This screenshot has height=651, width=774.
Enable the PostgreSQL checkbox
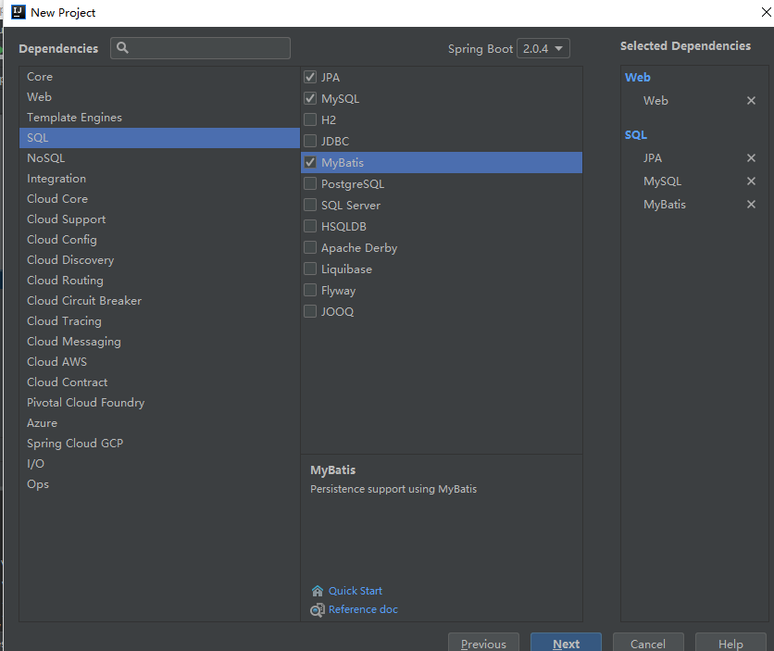point(310,183)
